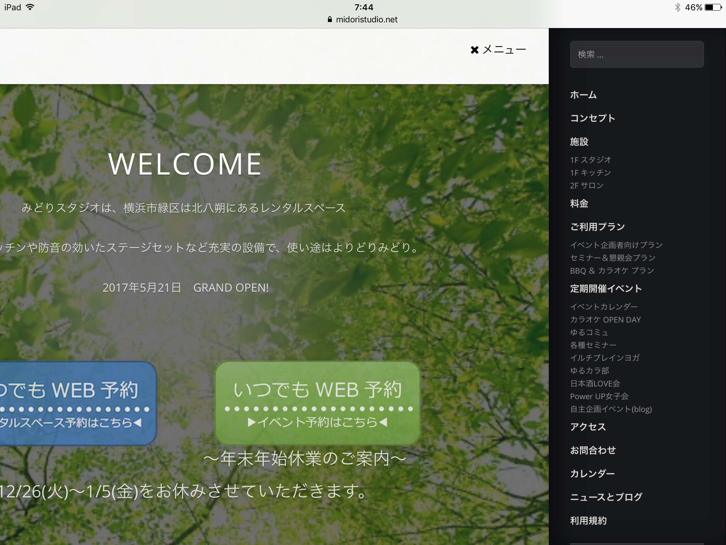Screen dimensions: 726x545
Task: Open 日本酒LOVE会 event link
Action: point(595,384)
